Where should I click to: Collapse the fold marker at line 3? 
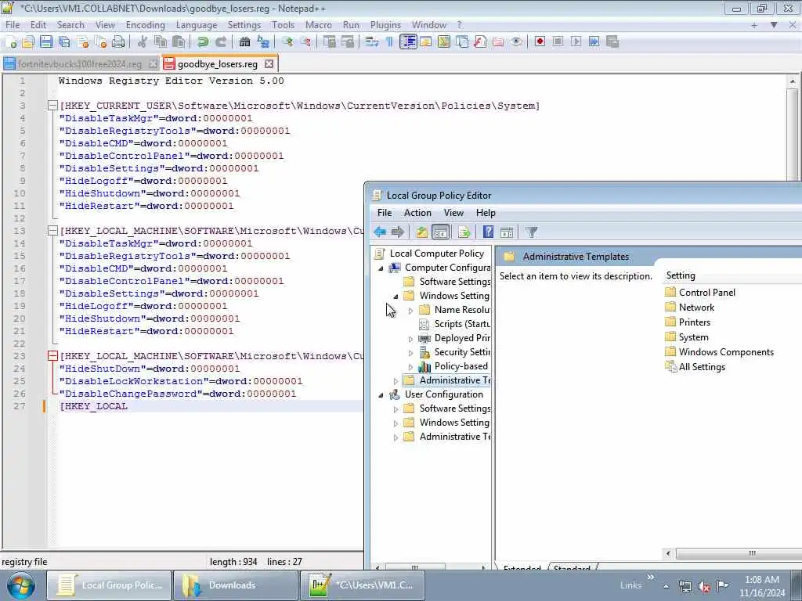(52, 106)
